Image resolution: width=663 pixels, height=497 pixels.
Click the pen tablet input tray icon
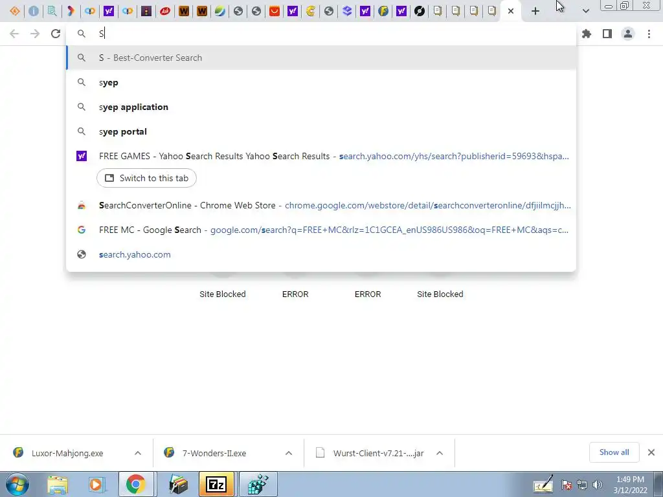click(x=543, y=484)
